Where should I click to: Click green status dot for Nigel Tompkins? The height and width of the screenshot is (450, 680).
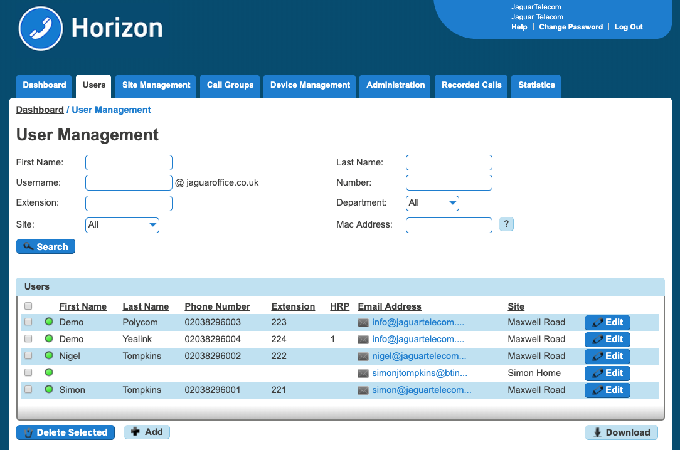click(x=49, y=356)
